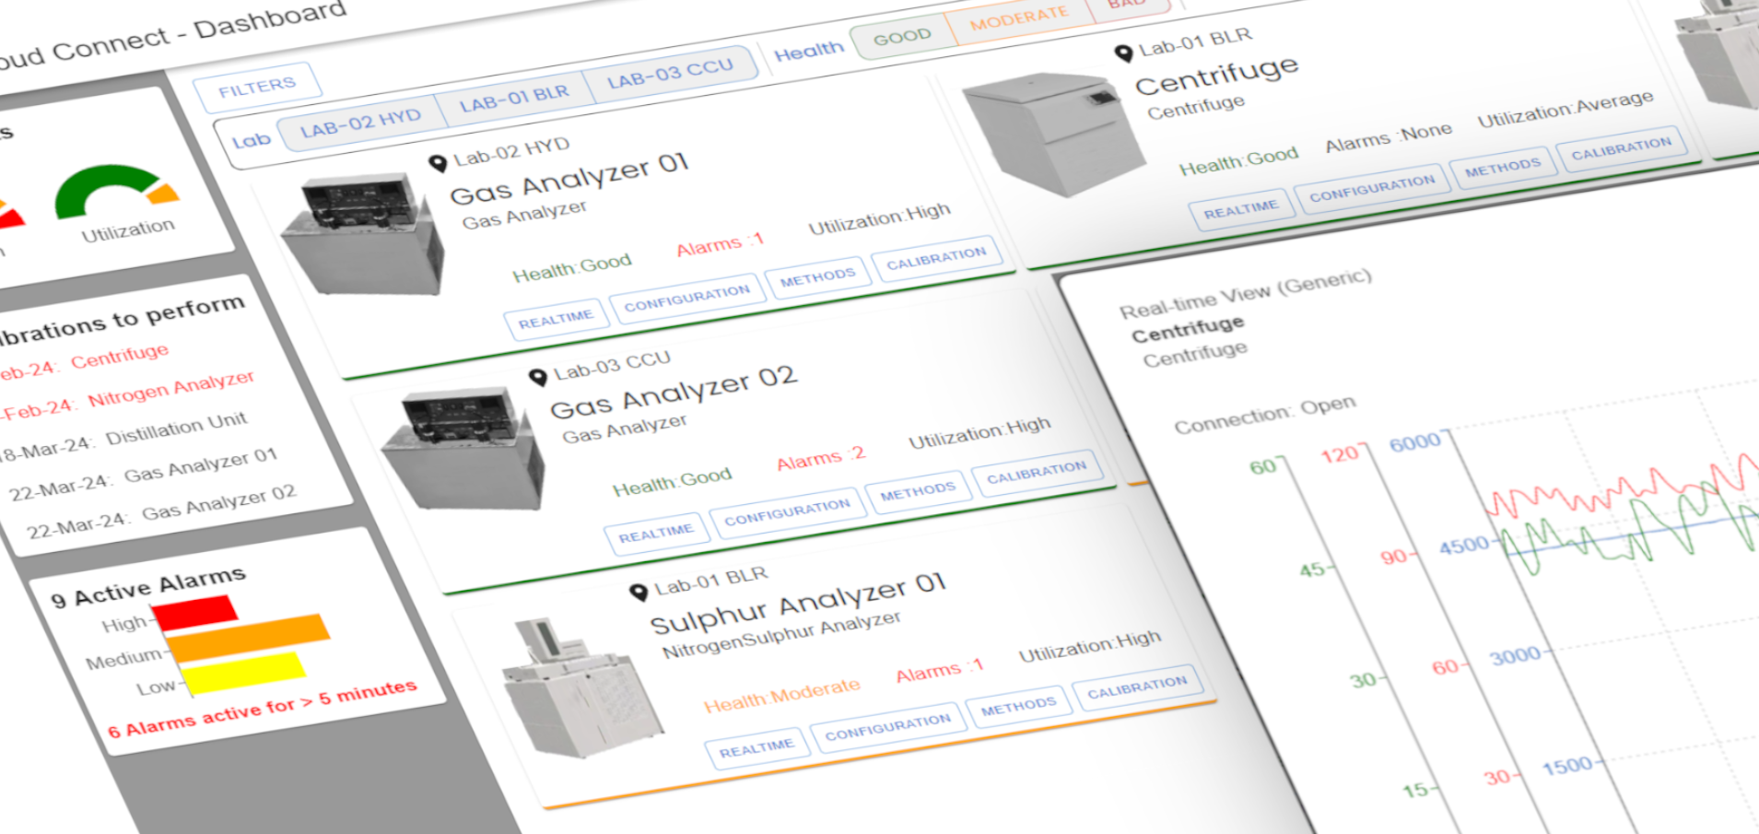The width and height of the screenshot is (1759, 834).
Task: Click the Utilization gauge widget
Action: click(x=118, y=205)
